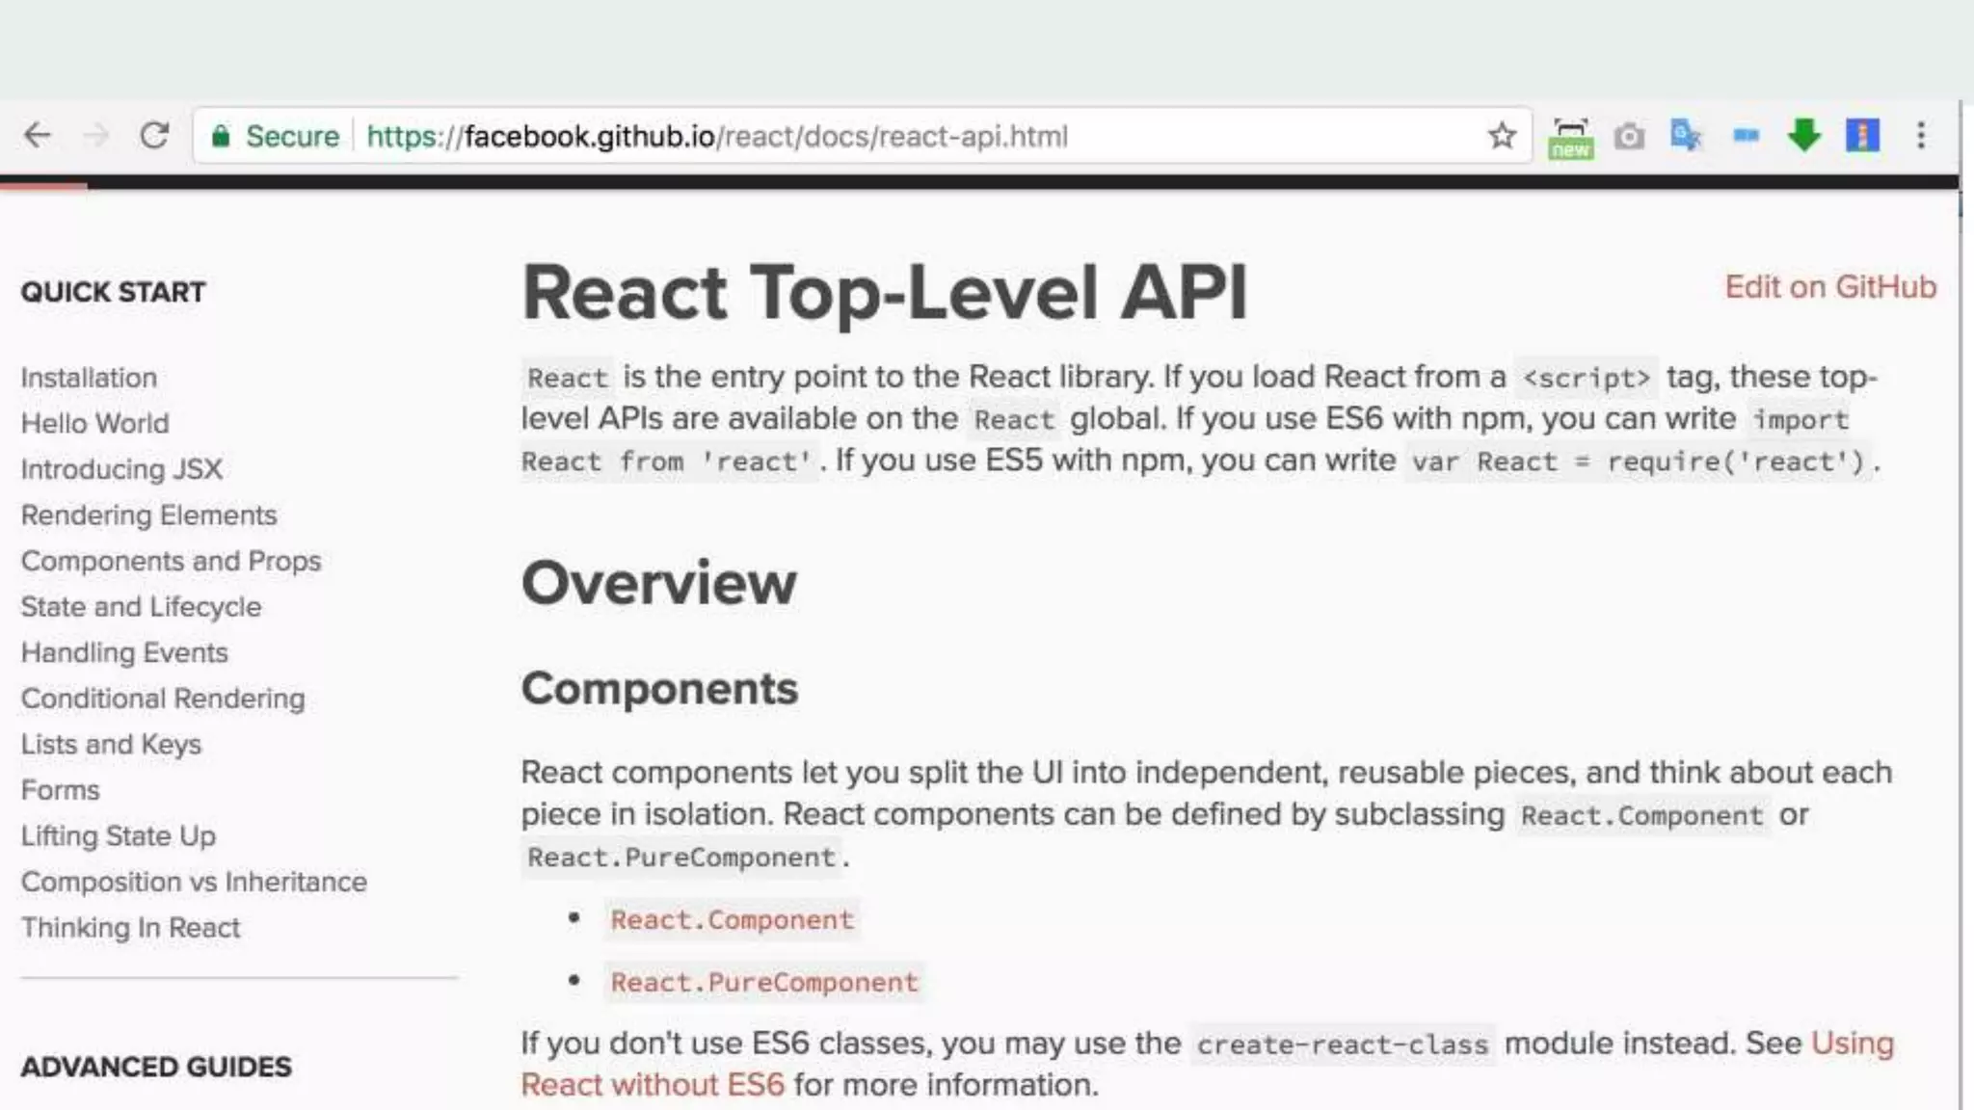Screen dimensions: 1974x1110
Task: Click the small blue bar extension icon
Action: pyautogui.click(x=1746, y=136)
